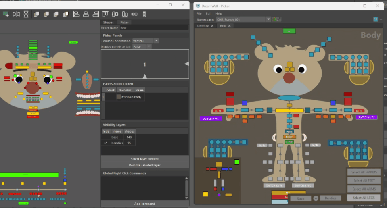Viewport: 387px width, 208px height.
Task: Open Columns orientation dropdown
Action: [146, 41]
